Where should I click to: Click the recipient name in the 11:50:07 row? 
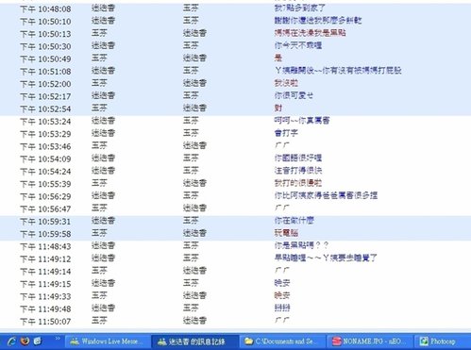point(194,321)
